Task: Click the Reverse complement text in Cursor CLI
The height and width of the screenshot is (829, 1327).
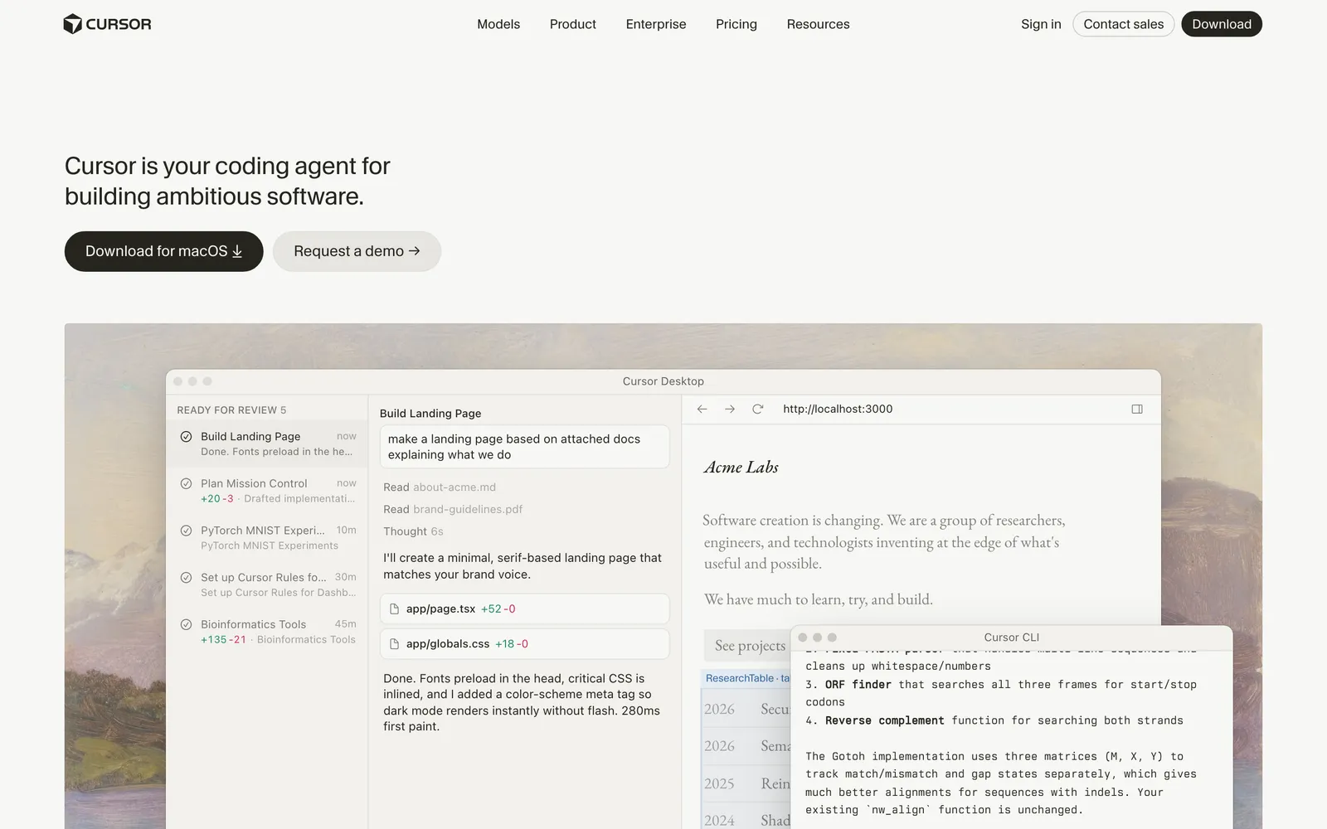Action: (884, 720)
